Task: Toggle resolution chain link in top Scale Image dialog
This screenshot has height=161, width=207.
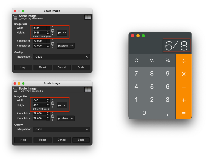Action: pos(53,43)
